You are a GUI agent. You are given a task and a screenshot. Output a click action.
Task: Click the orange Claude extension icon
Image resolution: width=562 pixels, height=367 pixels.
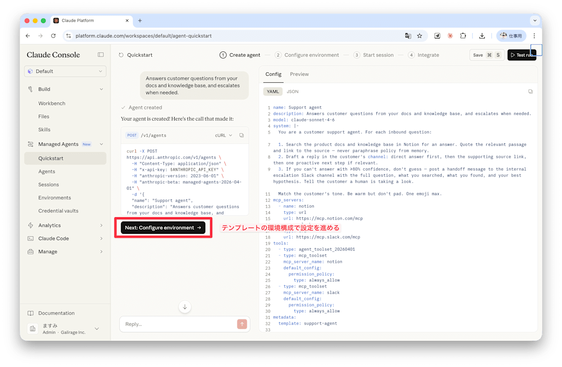pyautogui.click(x=450, y=36)
